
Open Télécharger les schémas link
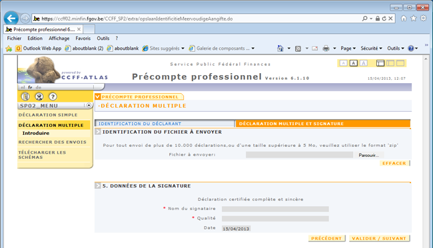click(42, 155)
